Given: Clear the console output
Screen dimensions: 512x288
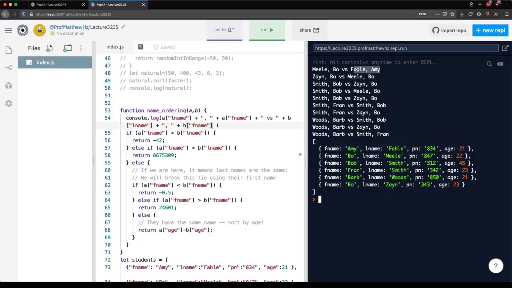Looking at the screenshot, I should [500, 64].
